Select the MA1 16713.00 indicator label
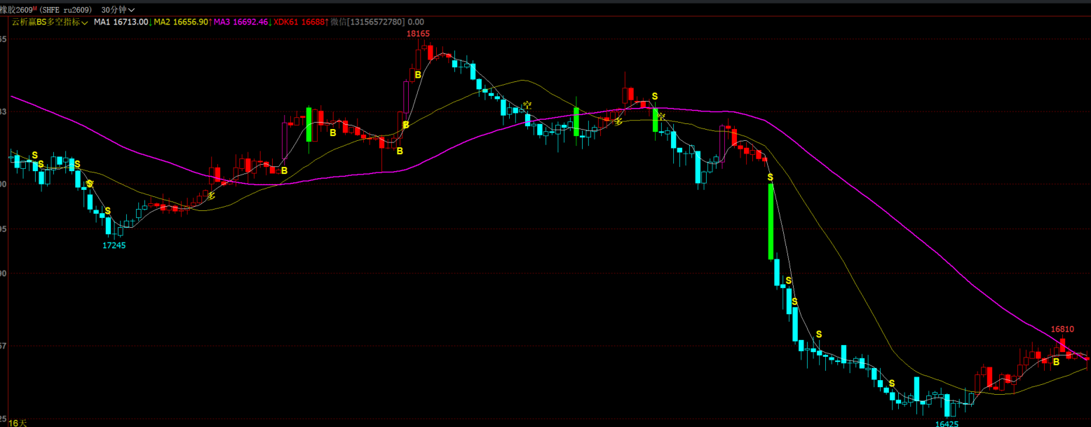Viewport: 1091px width, 427px height. click(x=121, y=22)
